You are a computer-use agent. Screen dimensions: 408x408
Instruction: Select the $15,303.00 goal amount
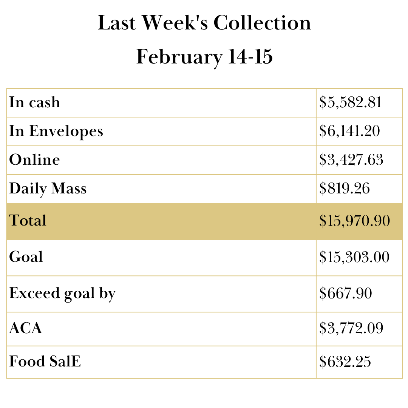(354, 257)
